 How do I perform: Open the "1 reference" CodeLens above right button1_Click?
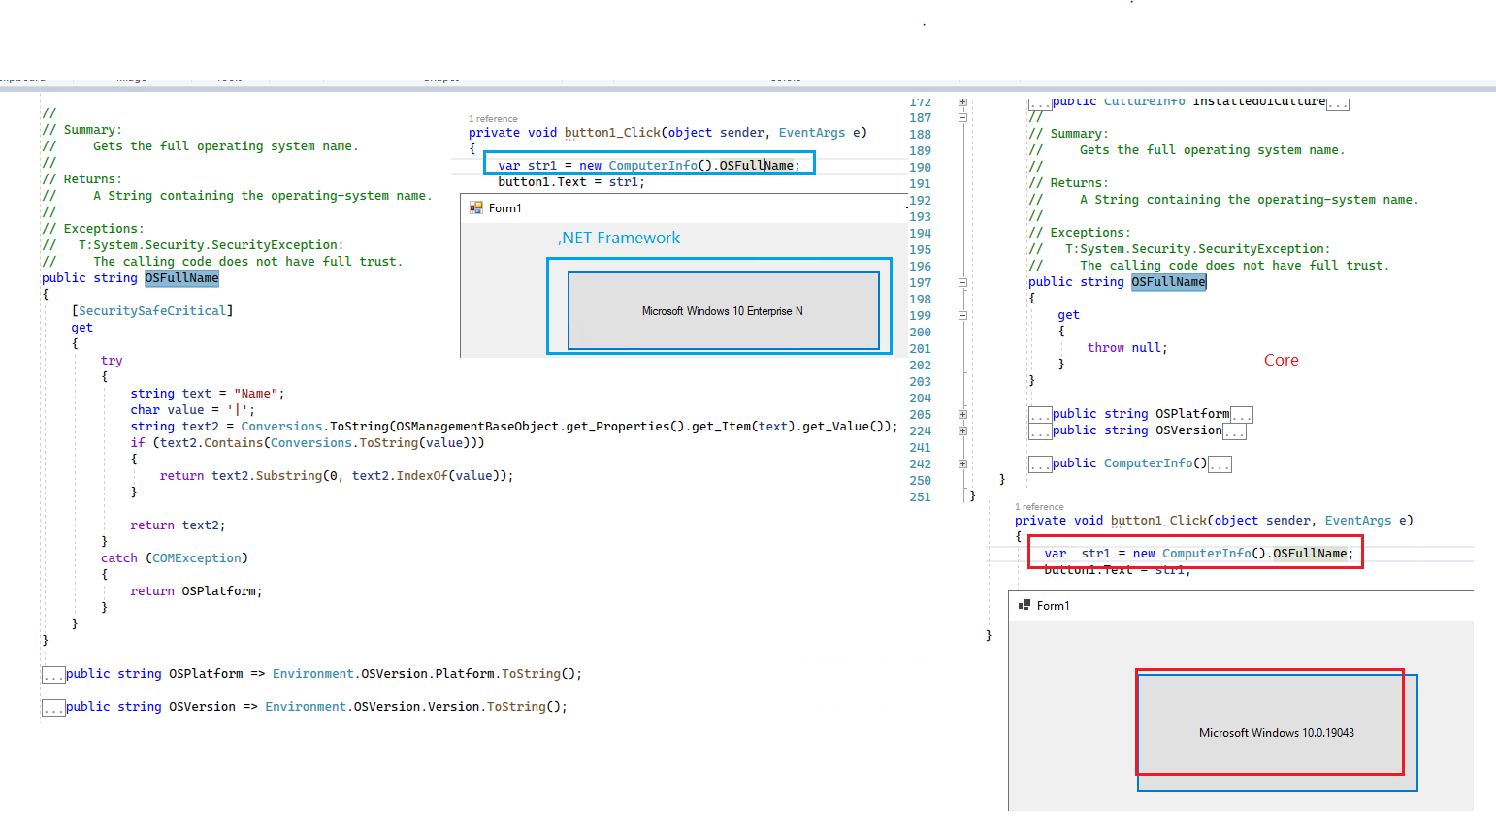pos(1039,506)
